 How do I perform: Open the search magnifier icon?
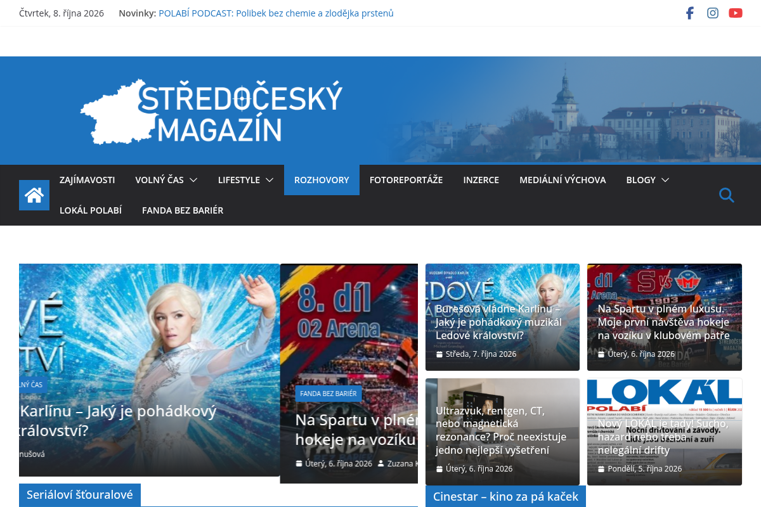click(x=727, y=195)
